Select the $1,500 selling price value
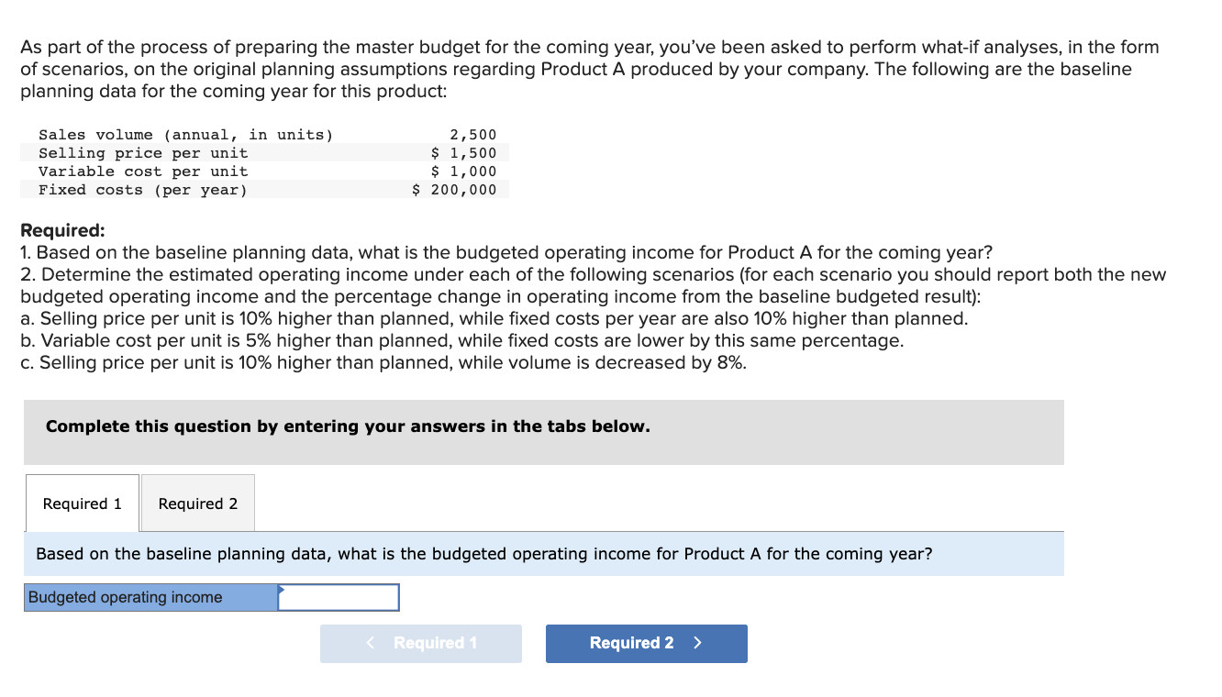1222x697 pixels. pos(463,152)
